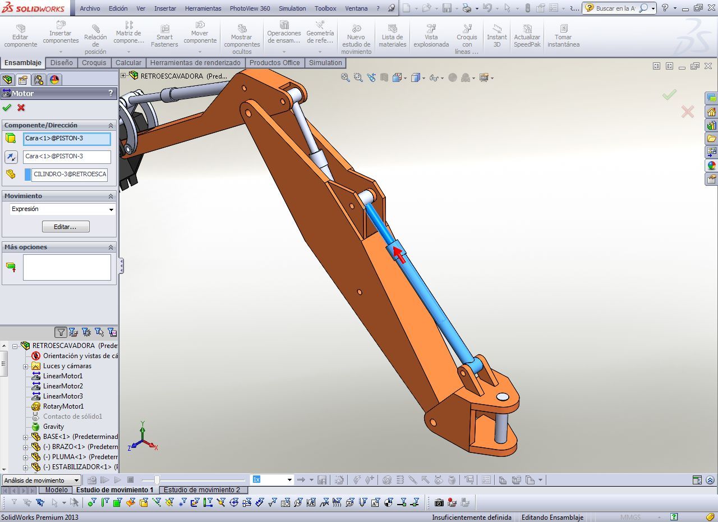
Task: Open the Archivo menu
Action: 90,8
